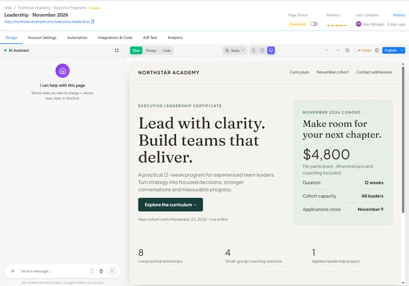Viewport: 409px width, 286px height.
Task: Refresh the page preview
Action: [348, 50]
